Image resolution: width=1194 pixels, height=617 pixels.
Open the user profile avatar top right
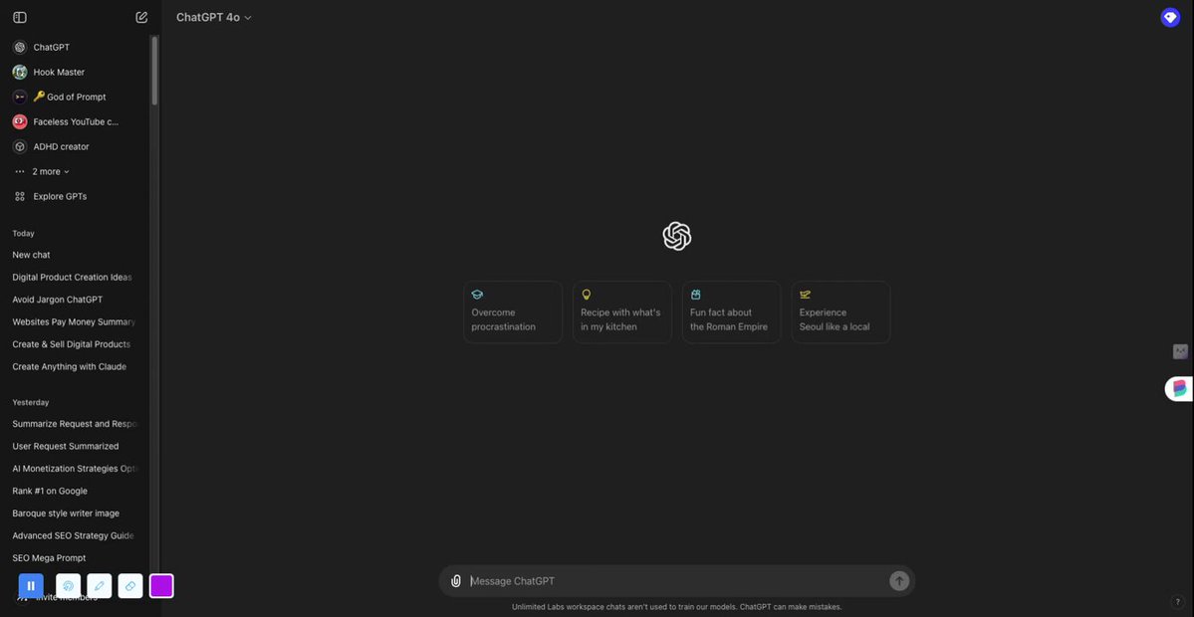tap(1170, 18)
